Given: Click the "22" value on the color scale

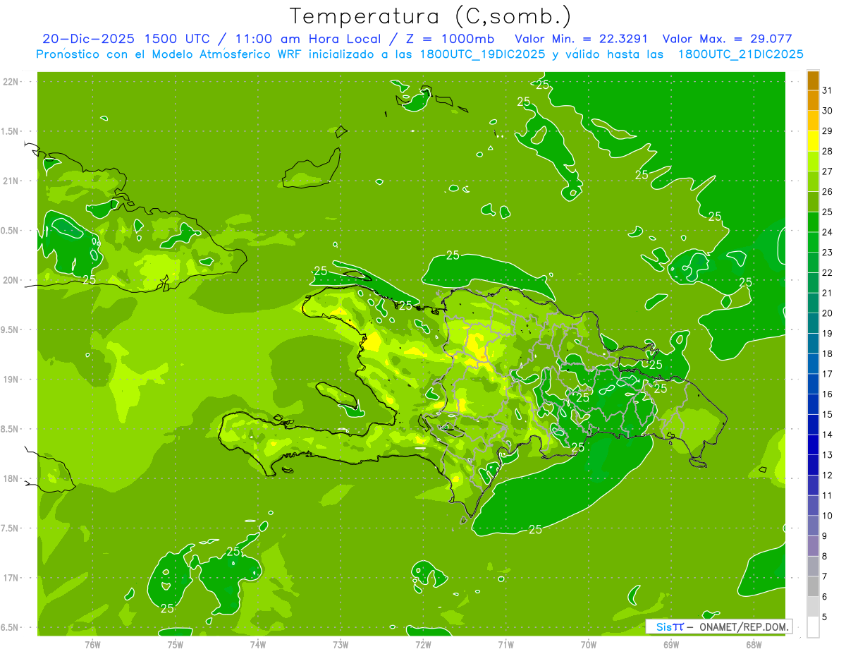Looking at the screenshot, I should tap(828, 273).
